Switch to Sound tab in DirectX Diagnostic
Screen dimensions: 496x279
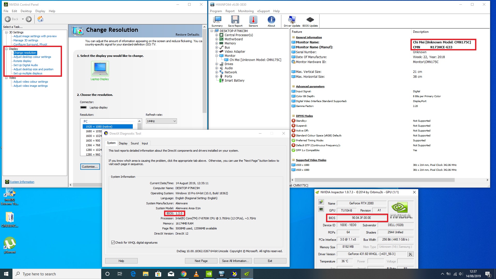click(x=134, y=143)
